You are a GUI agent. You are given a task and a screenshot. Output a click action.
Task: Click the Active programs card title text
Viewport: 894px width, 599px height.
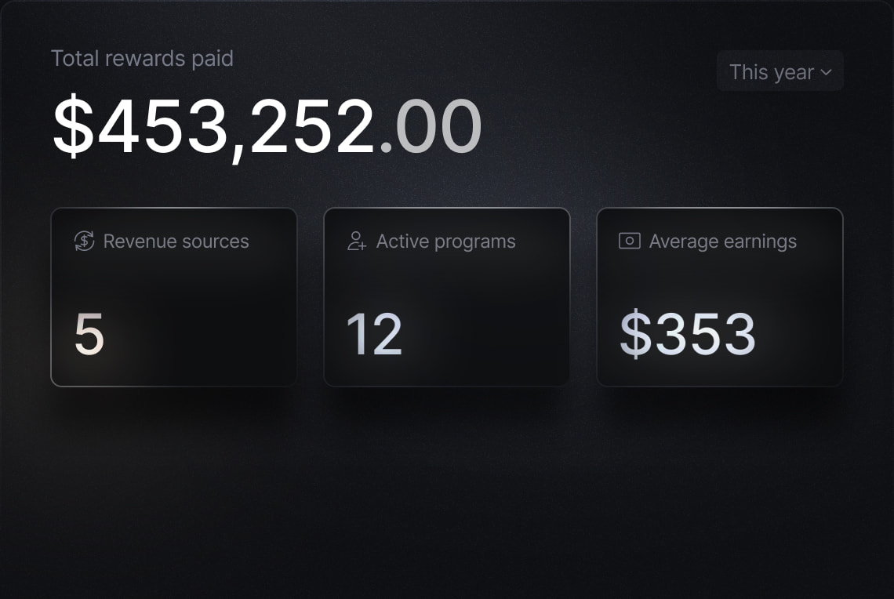pos(445,241)
